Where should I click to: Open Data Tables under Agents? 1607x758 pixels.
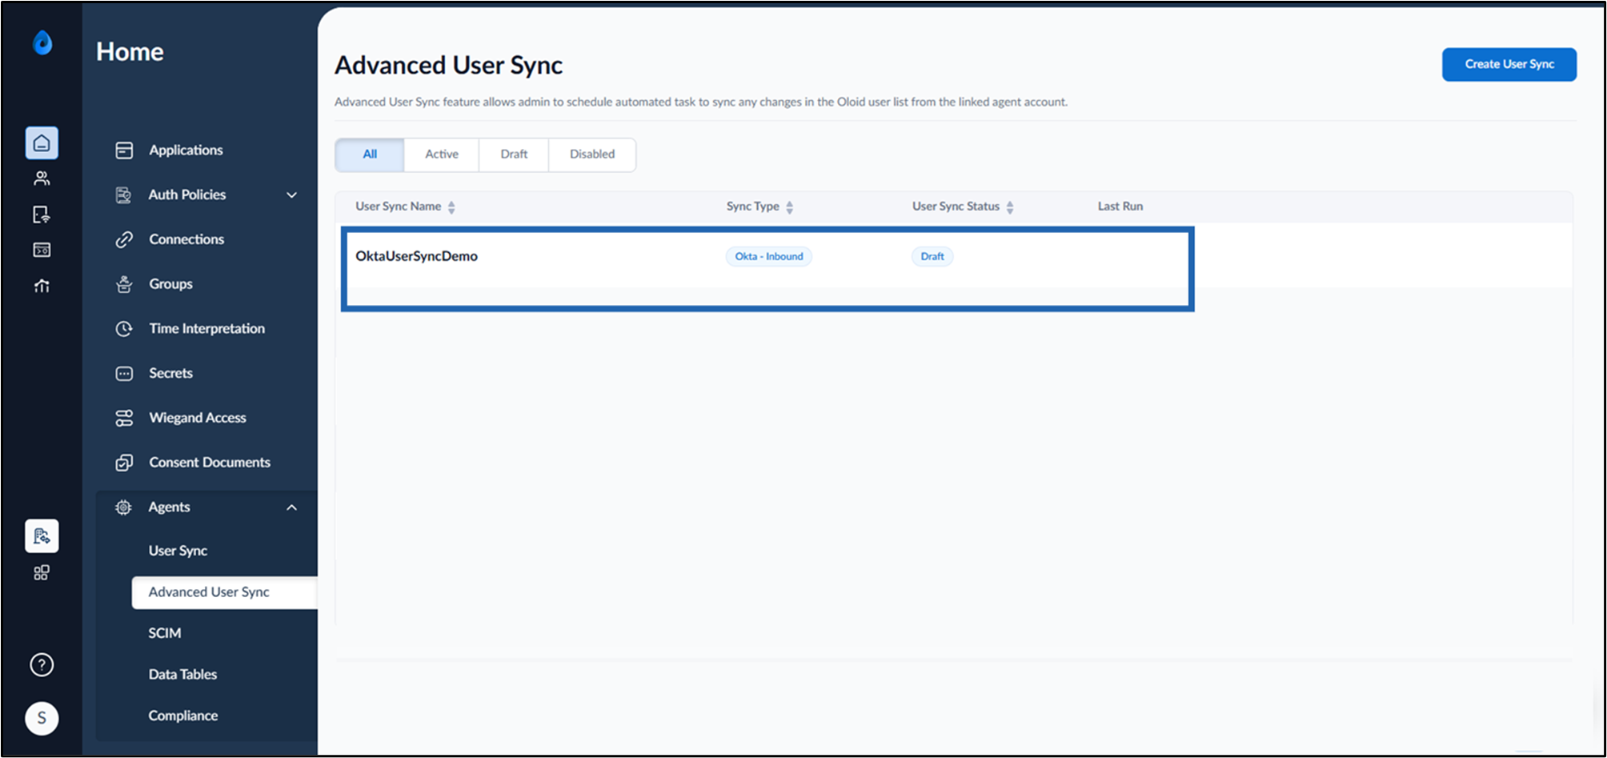pos(182,675)
